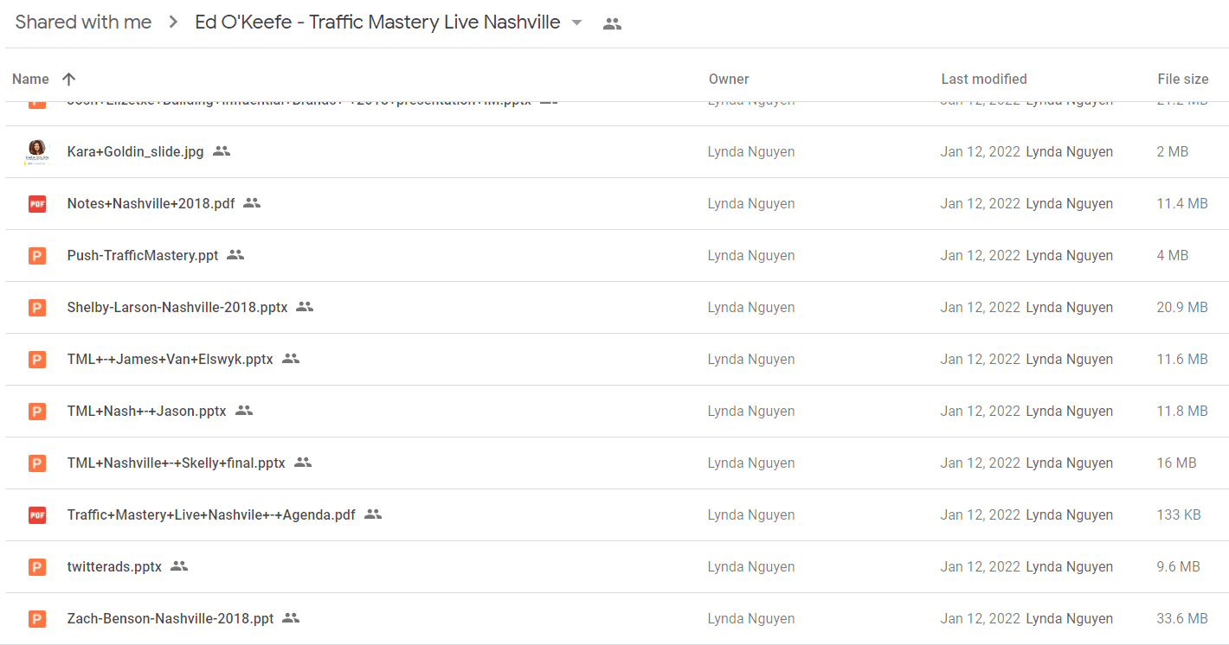
Task: Click shared icon beside twitterads.pptx
Action: coord(179,566)
